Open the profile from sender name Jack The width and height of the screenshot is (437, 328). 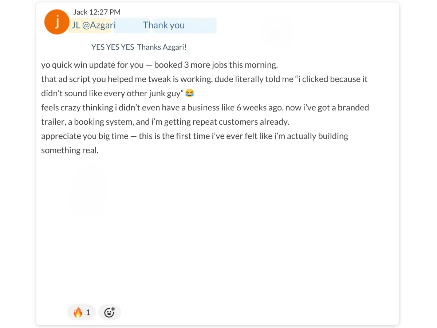[80, 12]
